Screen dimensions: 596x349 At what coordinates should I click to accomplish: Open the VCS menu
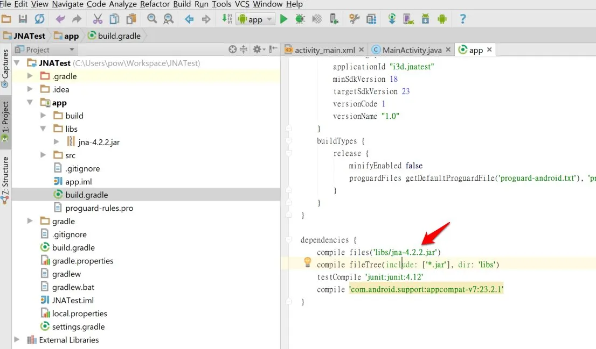pos(242,4)
